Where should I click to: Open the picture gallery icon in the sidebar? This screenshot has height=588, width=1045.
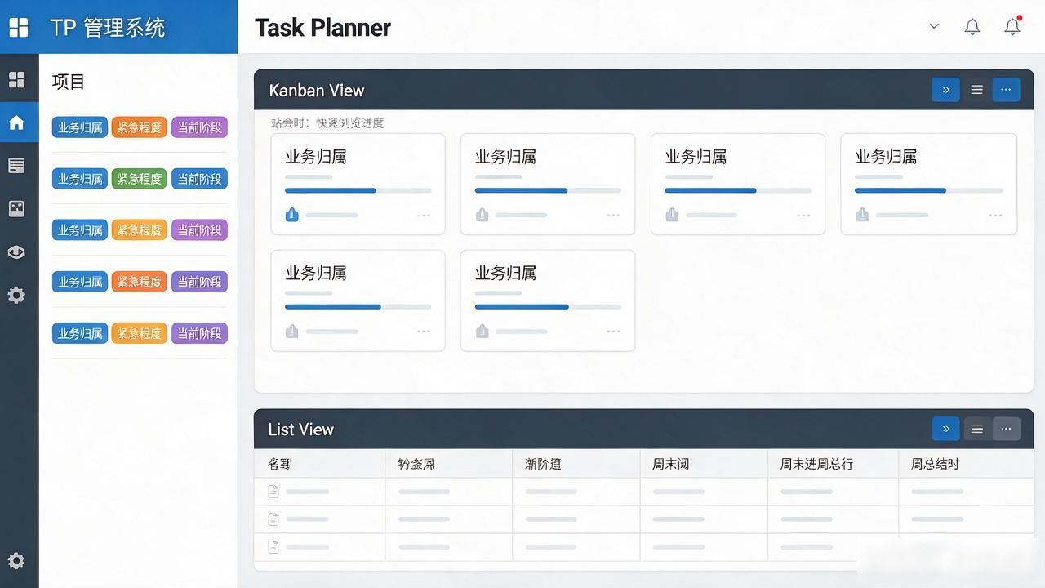pyautogui.click(x=16, y=209)
